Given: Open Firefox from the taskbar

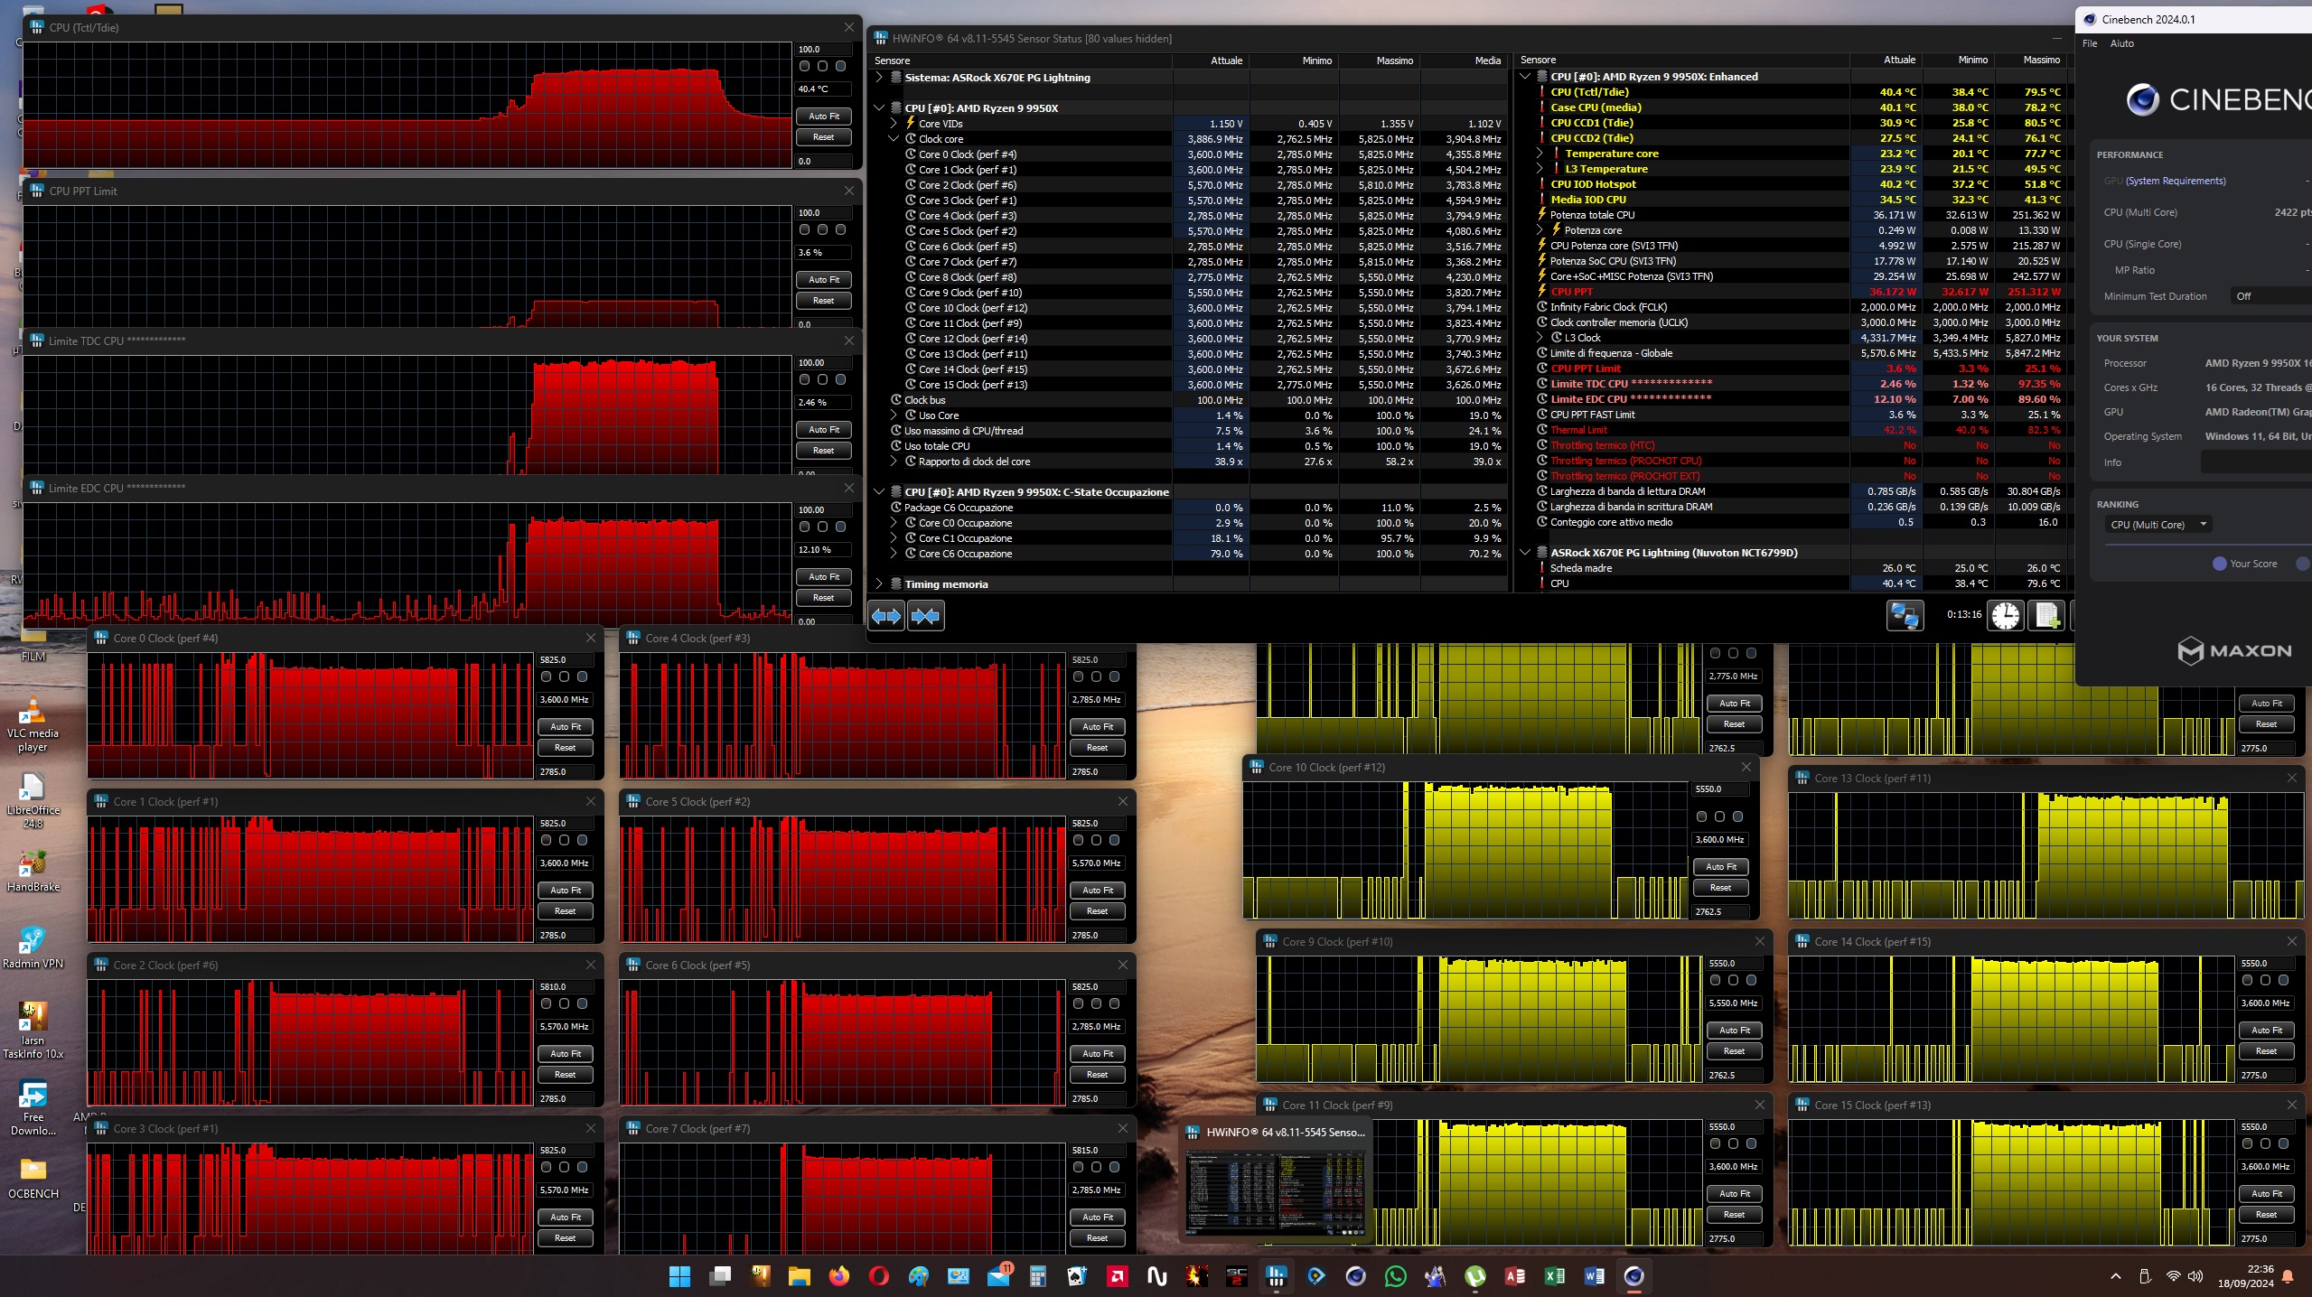Looking at the screenshot, I should [839, 1276].
